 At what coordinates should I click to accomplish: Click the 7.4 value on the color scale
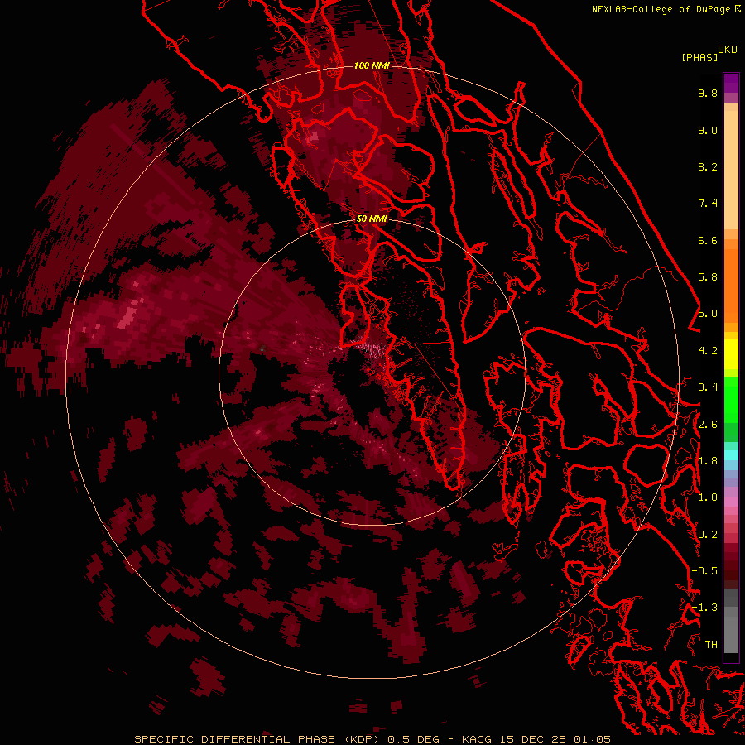[x=708, y=204]
